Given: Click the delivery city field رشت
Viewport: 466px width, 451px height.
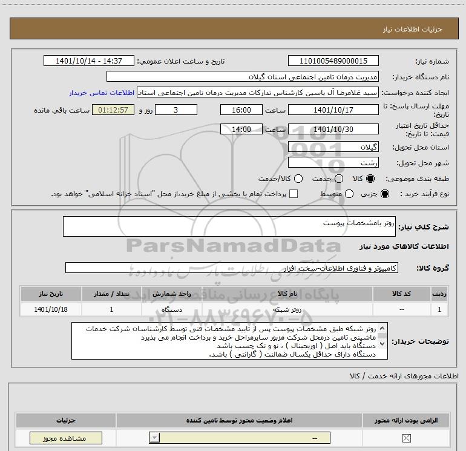Looking at the screenshot, I should 333,163.
